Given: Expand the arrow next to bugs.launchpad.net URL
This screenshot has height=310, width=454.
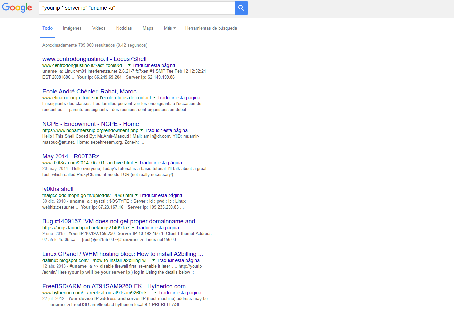Looking at the screenshot, I should [133, 228].
